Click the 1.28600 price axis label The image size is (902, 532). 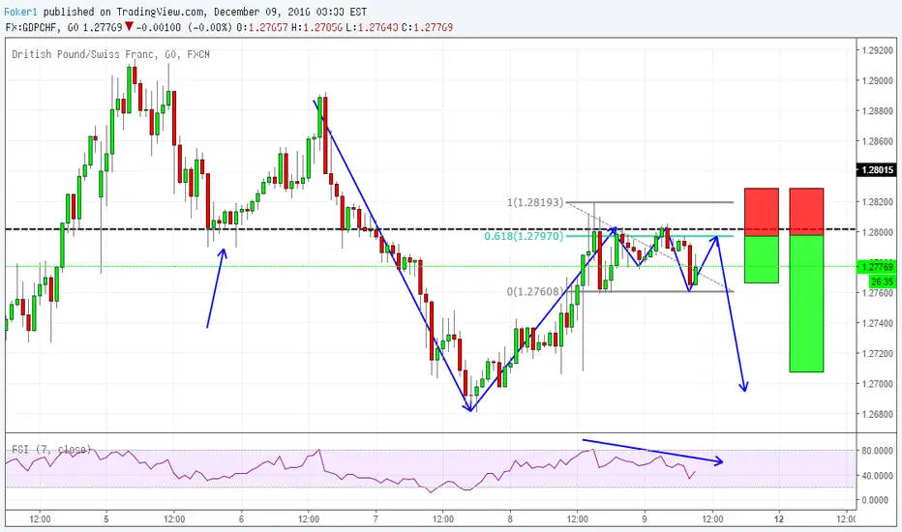click(877, 141)
